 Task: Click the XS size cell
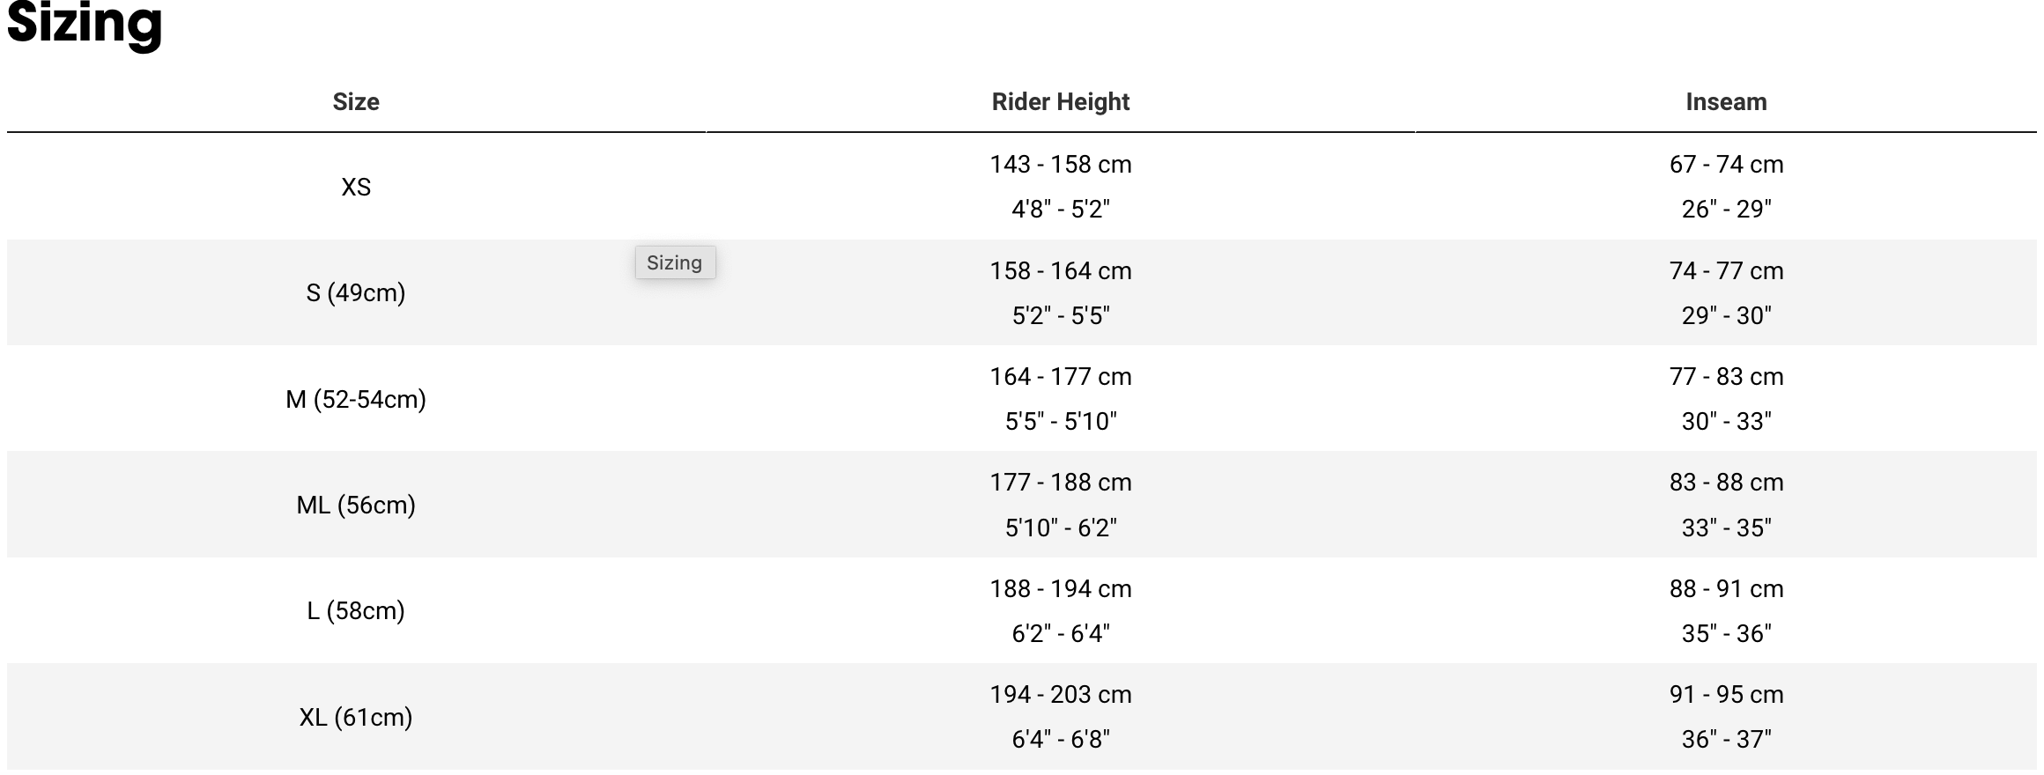tap(356, 187)
